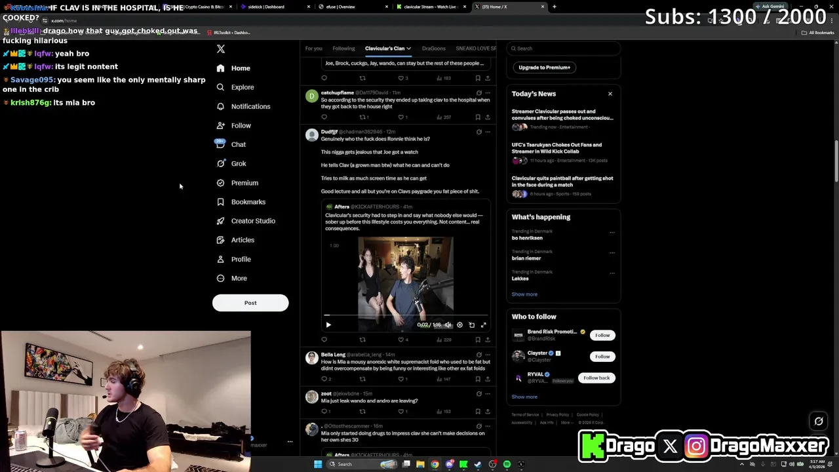Close the Today's News panel
839x472 pixels.
pos(610,94)
